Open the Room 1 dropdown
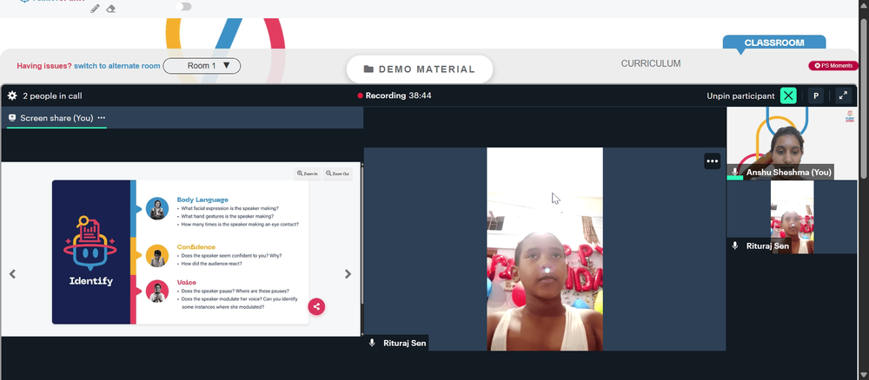 tap(202, 66)
